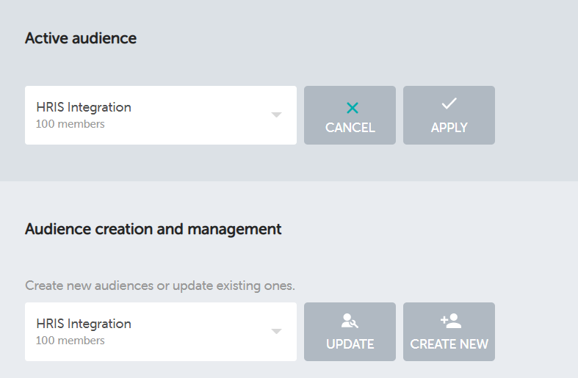The height and width of the screenshot is (378, 578).
Task: Click 'Audience creation and management' heading
Action: pos(153,229)
